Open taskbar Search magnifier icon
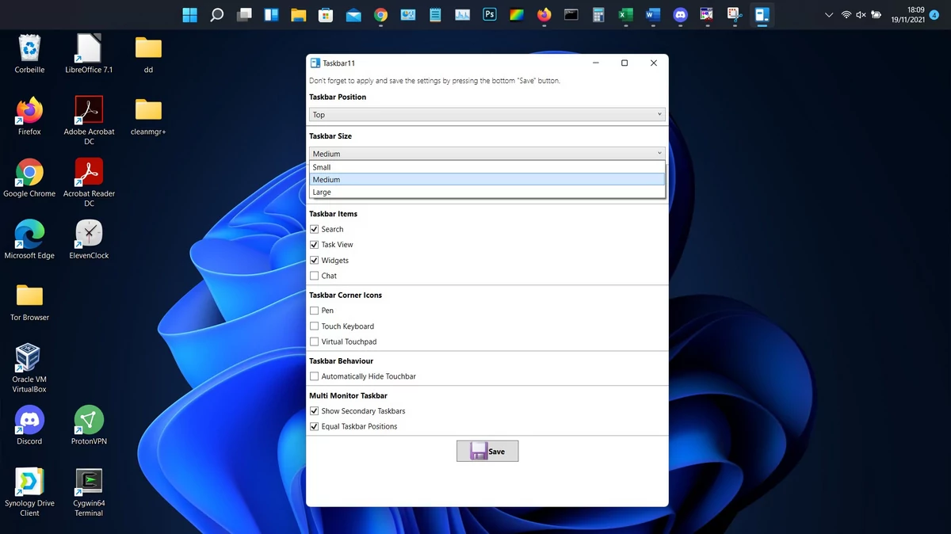 [217, 14]
